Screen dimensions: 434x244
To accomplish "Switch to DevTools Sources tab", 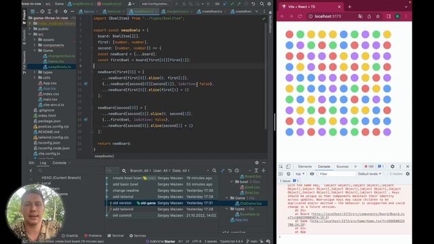I will pyautogui.click(x=342, y=167).
